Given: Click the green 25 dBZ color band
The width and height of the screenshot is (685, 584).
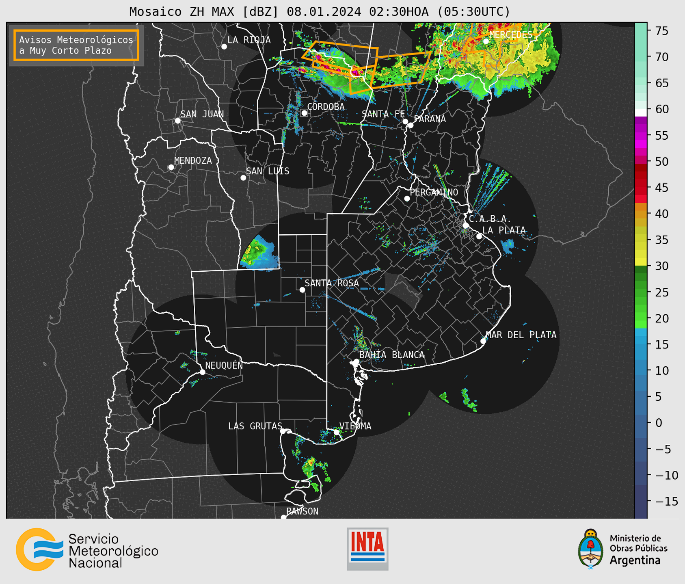Looking at the screenshot, I should click(641, 292).
